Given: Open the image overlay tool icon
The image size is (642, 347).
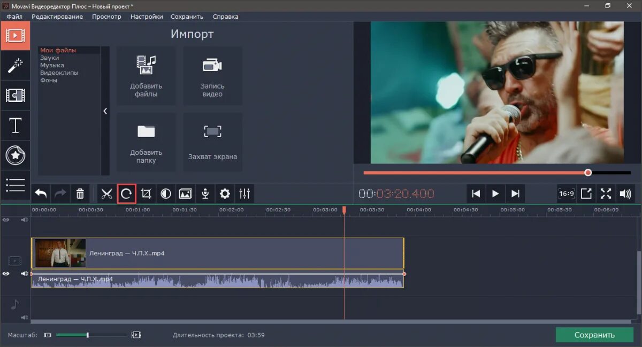Looking at the screenshot, I should coord(186,193).
